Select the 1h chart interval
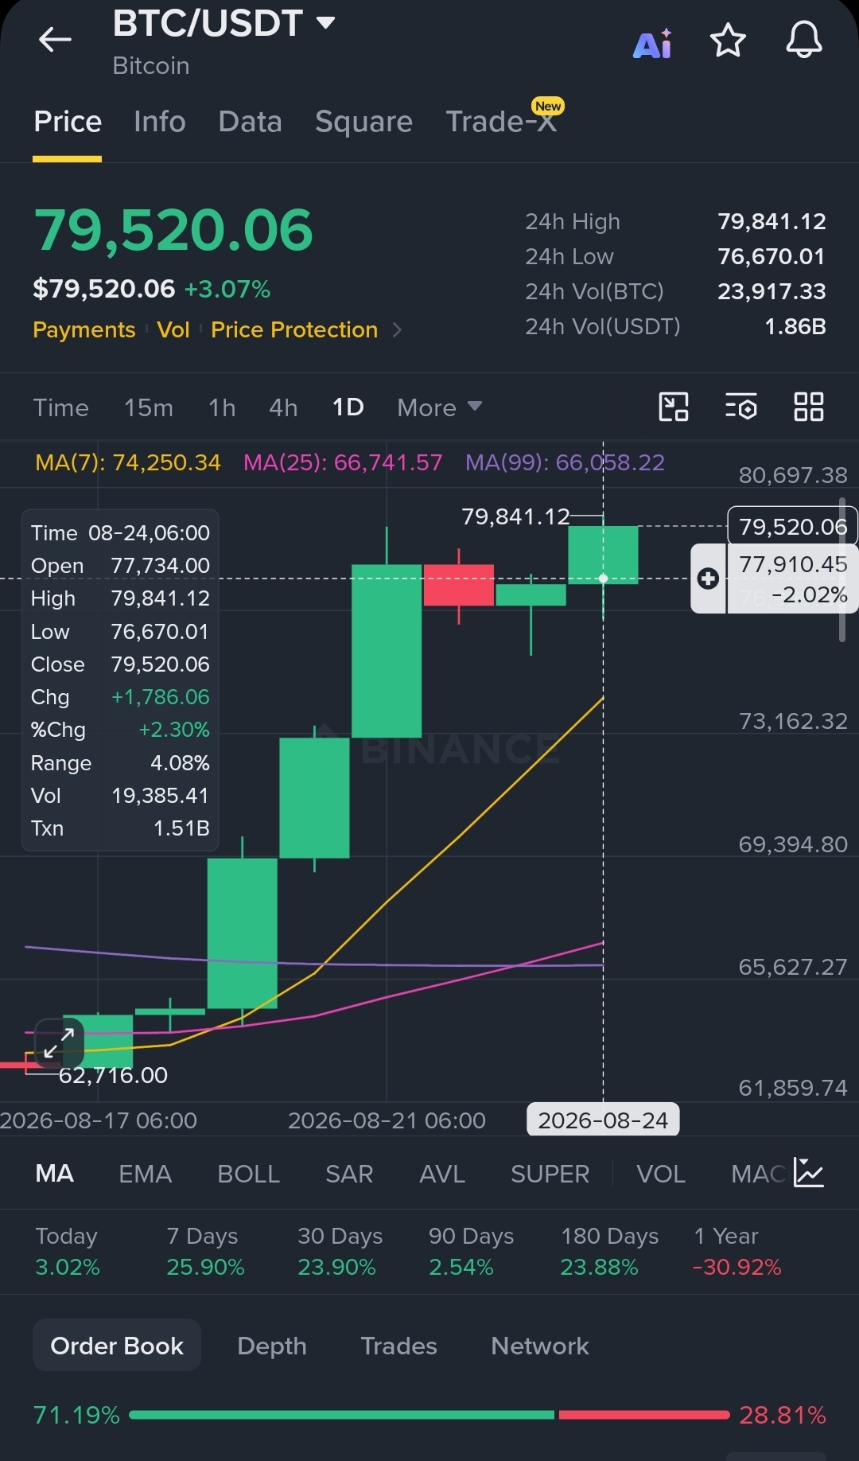 click(x=222, y=407)
